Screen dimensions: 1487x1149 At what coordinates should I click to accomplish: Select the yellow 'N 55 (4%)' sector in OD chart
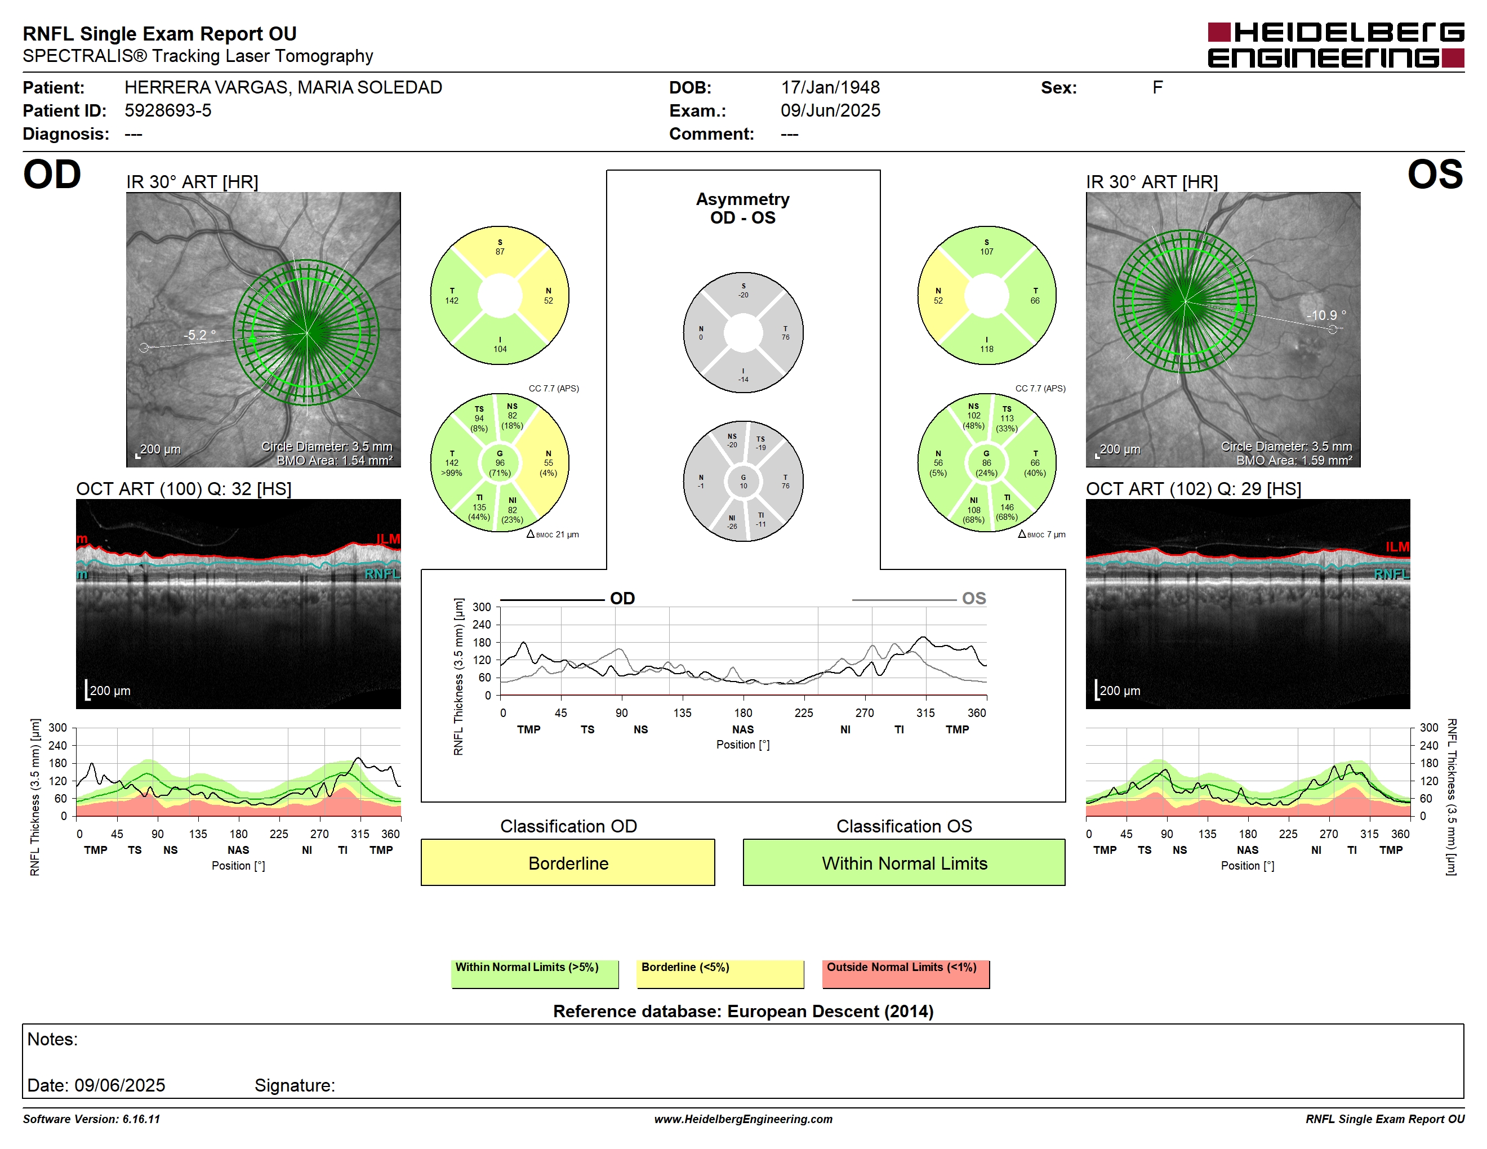click(x=548, y=463)
